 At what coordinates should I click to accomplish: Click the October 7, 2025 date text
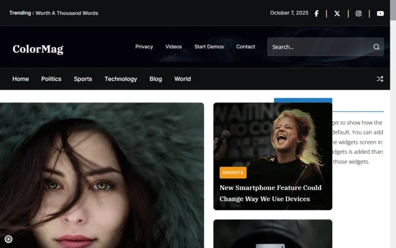289,13
